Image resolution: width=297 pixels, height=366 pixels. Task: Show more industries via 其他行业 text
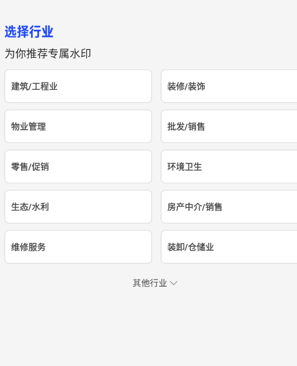point(150,283)
